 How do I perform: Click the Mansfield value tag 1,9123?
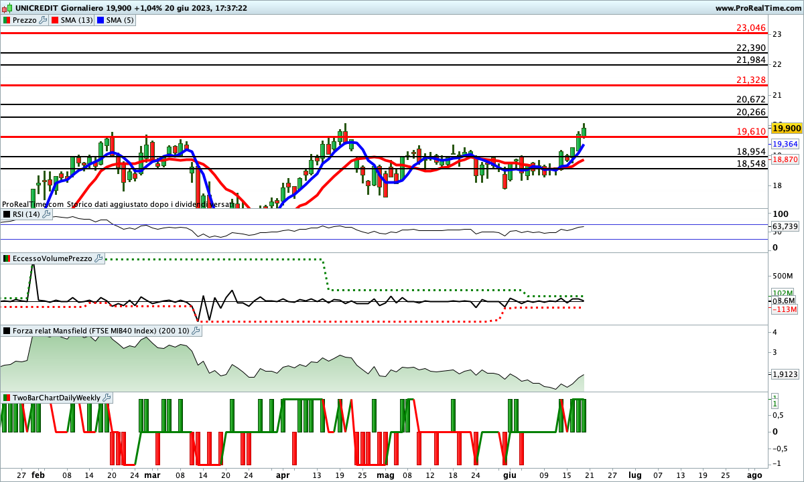(x=785, y=375)
